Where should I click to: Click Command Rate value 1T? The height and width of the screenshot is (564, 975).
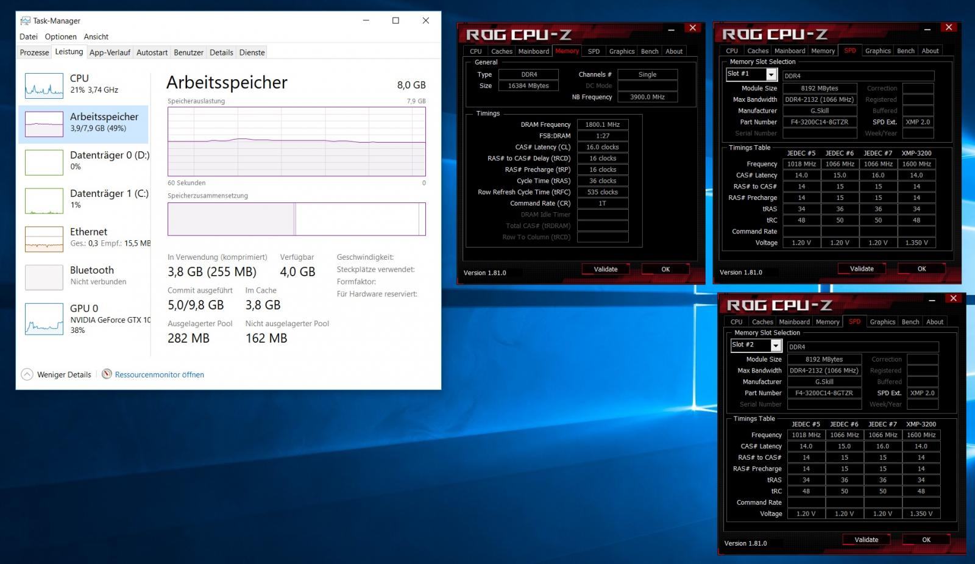coord(602,203)
